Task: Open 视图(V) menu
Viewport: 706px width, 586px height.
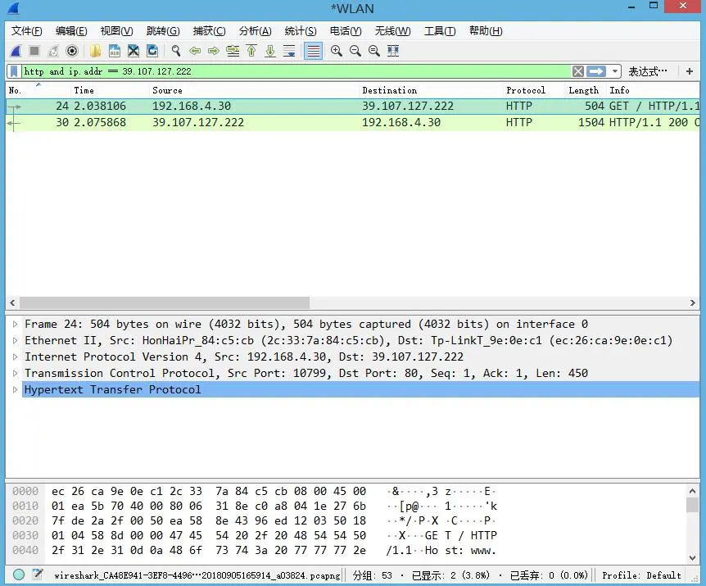Action: click(x=116, y=31)
